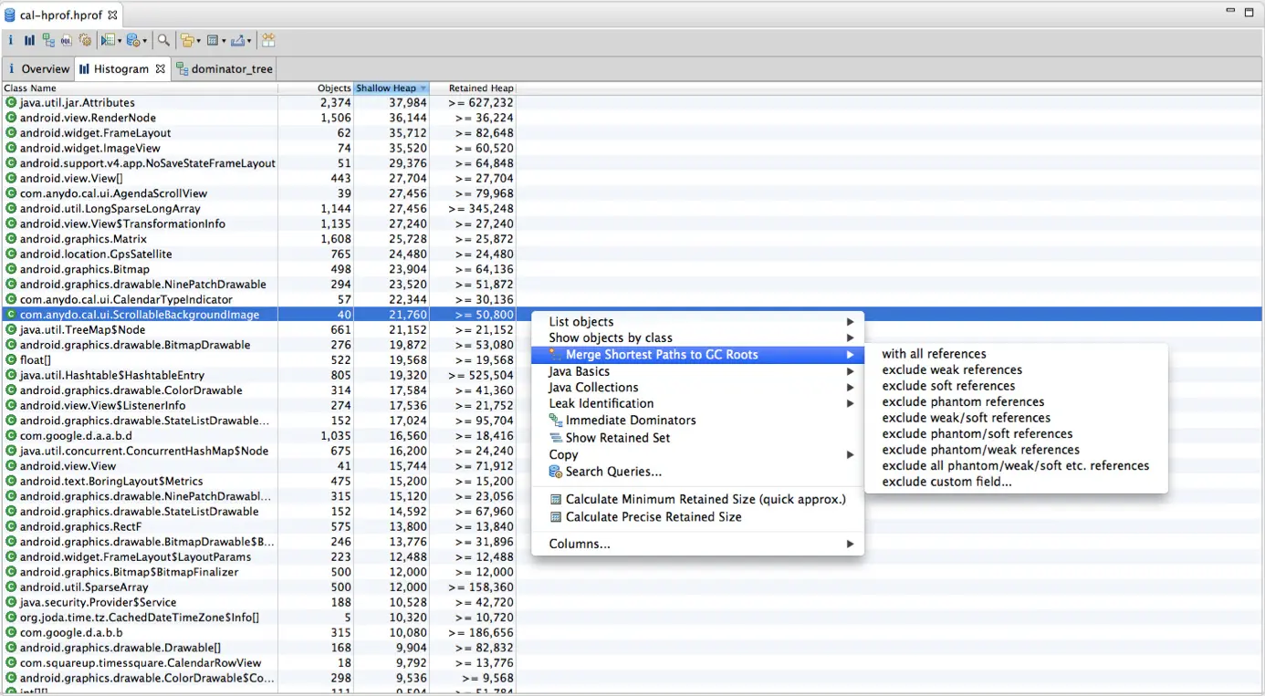
Task: Expand the List objects submenu arrow
Action: [850, 322]
